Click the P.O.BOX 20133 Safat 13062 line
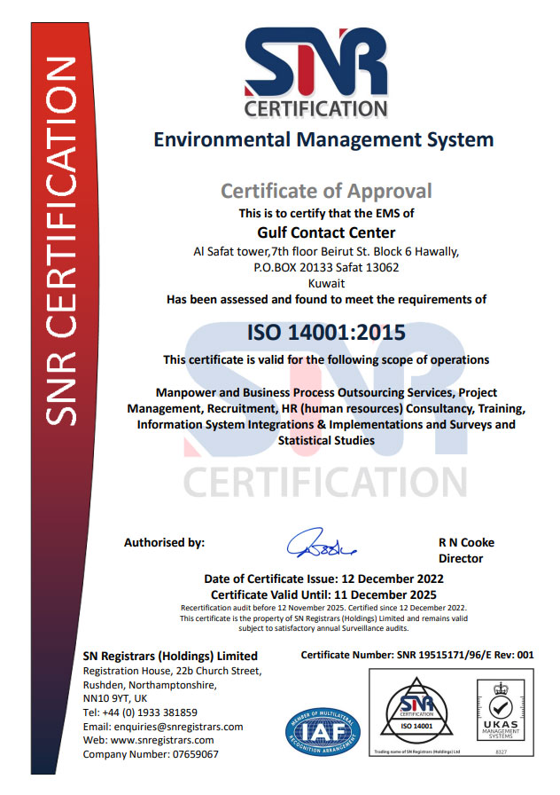Viewport: 560px width, 795px height. point(326,267)
